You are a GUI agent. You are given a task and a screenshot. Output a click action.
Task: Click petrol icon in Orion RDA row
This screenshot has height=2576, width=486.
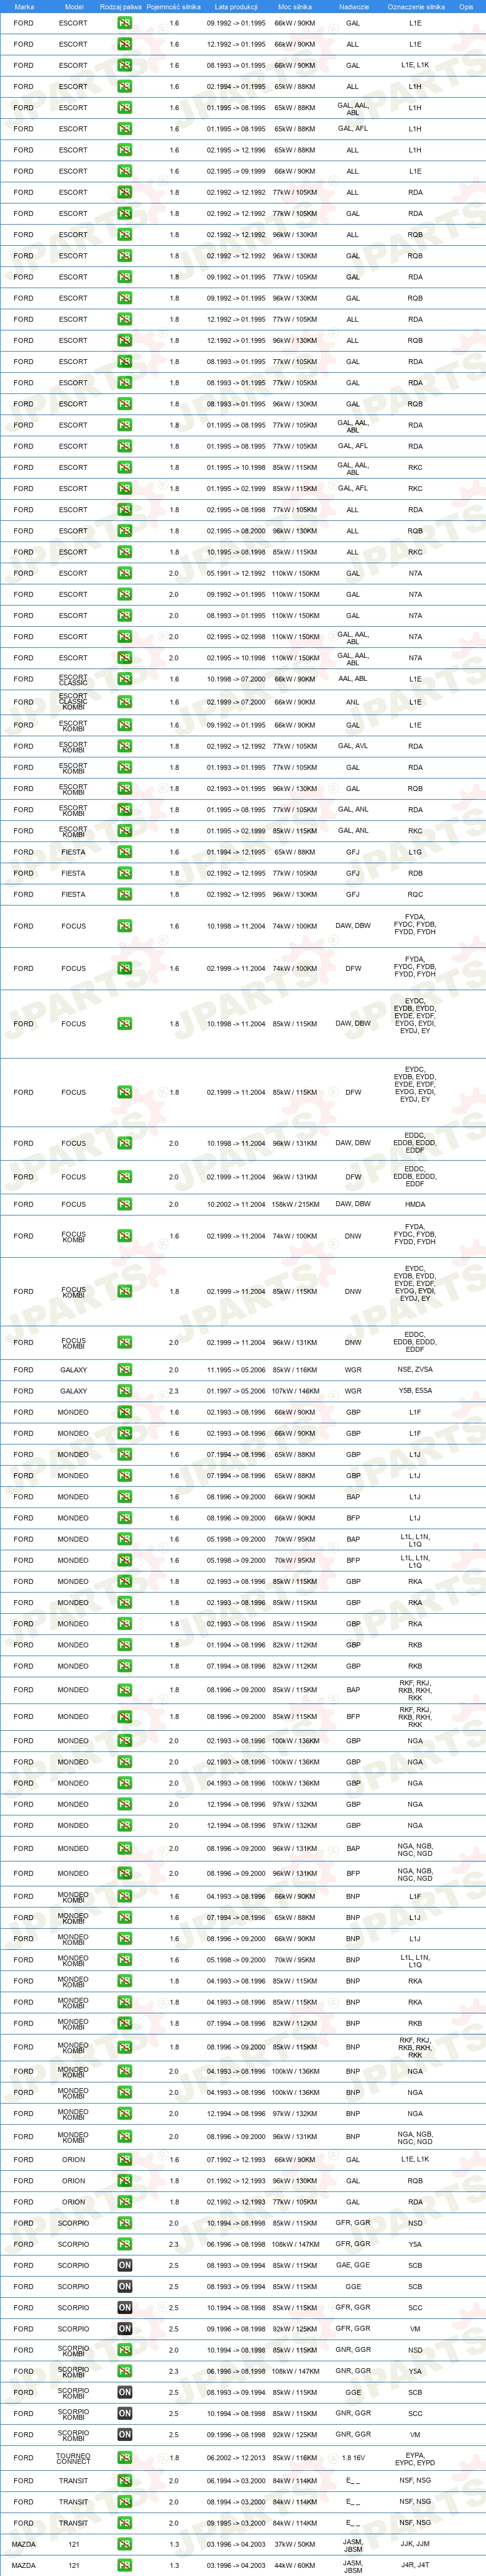125,2202
